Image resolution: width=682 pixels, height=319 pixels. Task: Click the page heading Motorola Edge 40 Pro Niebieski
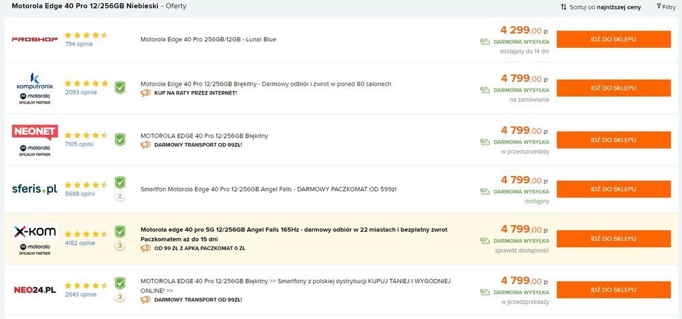coord(85,7)
